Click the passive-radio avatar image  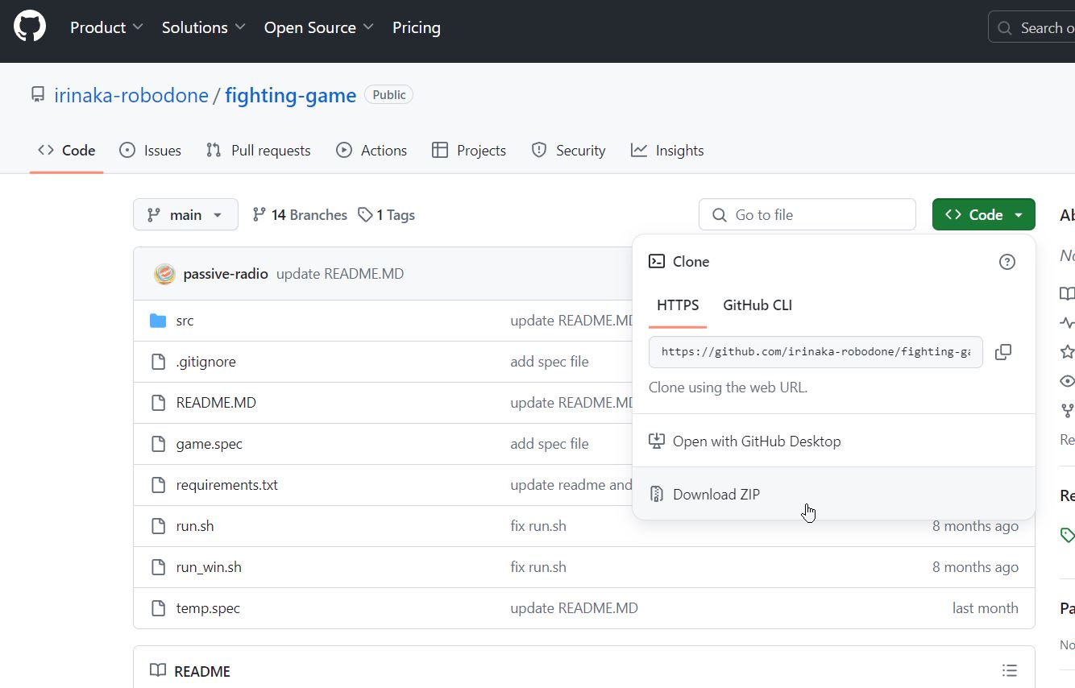[164, 274]
